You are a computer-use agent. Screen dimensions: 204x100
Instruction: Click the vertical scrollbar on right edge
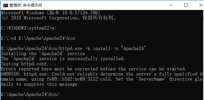(x=203, y=55)
